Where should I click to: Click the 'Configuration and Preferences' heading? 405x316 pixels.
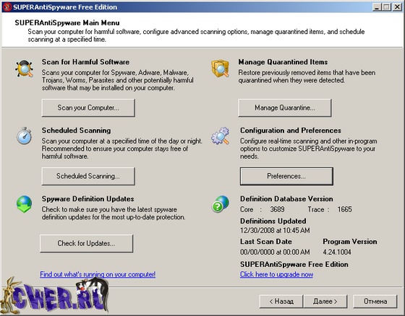[291, 131]
